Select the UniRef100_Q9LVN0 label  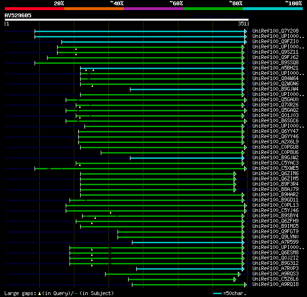coord(275,237)
